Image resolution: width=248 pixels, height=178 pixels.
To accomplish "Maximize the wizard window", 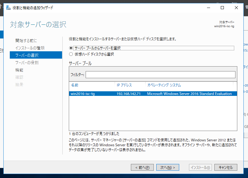I will [x=222, y=8].
